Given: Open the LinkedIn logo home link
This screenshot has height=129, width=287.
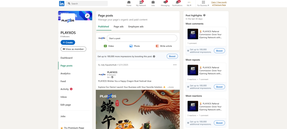Looking at the screenshot, I should (x=62, y=3).
